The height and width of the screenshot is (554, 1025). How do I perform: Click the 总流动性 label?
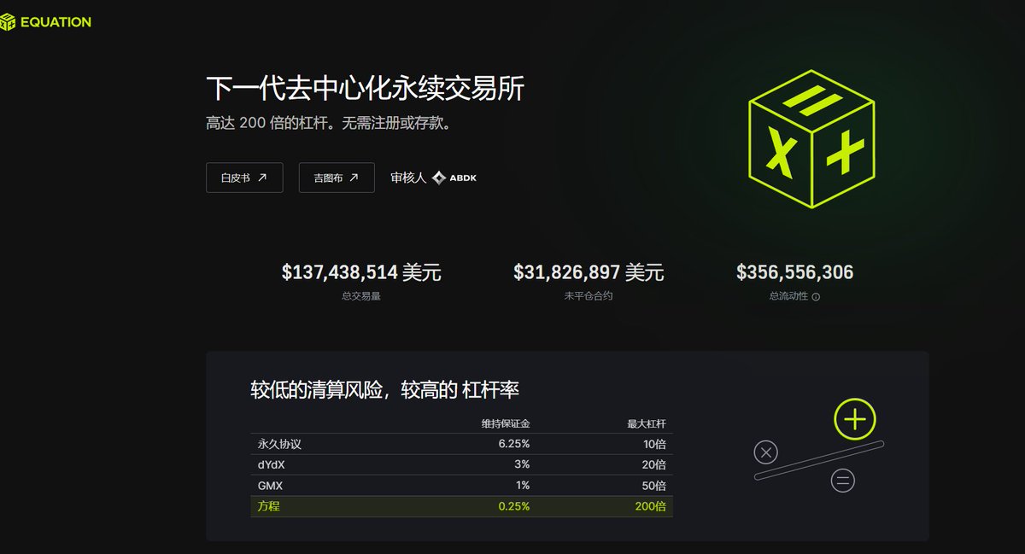point(788,296)
